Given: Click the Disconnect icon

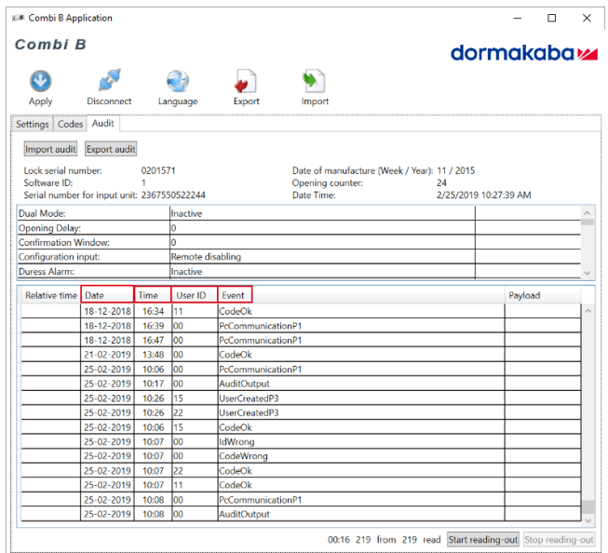Looking at the screenshot, I should coord(109,82).
